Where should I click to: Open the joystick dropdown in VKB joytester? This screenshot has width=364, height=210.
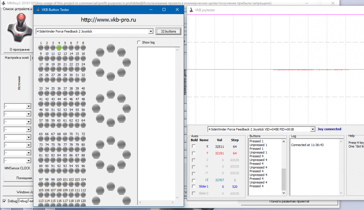(x=312, y=129)
